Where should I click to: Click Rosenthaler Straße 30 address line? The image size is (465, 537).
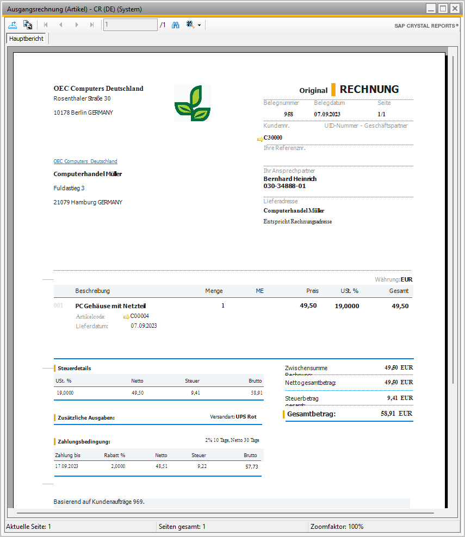pyautogui.click(x=82, y=98)
